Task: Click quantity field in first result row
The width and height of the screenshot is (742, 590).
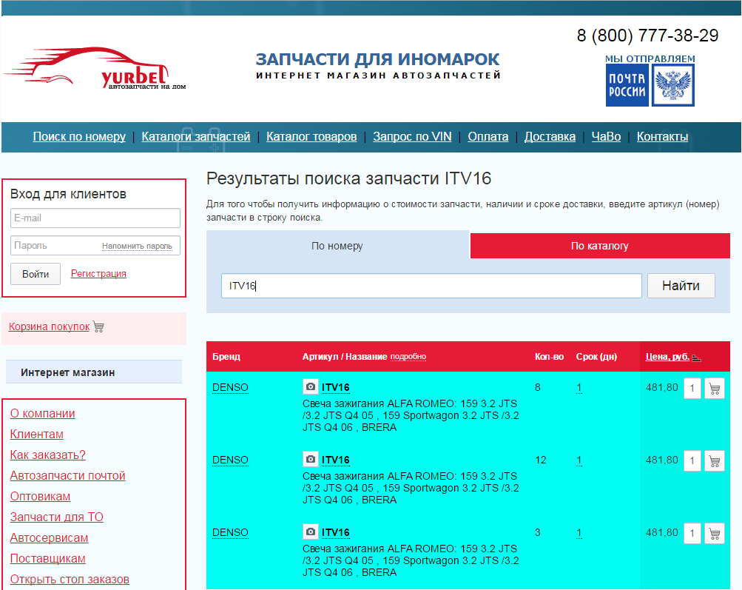Action: click(x=692, y=388)
